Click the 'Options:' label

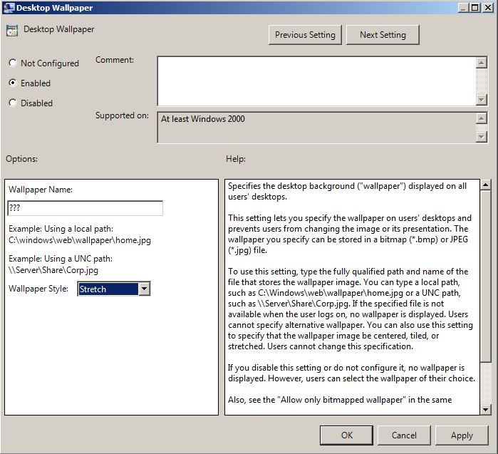(x=21, y=159)
